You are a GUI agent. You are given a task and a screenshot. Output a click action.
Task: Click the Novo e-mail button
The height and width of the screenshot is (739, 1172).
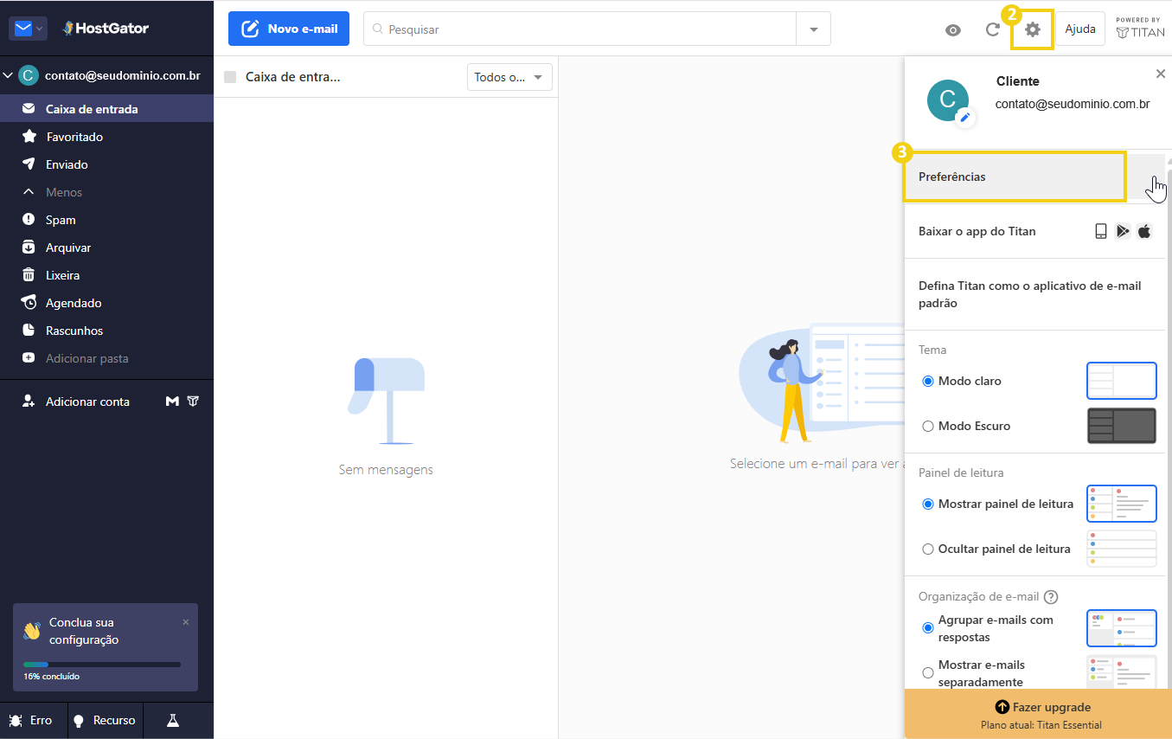click(x=289, y=29)
